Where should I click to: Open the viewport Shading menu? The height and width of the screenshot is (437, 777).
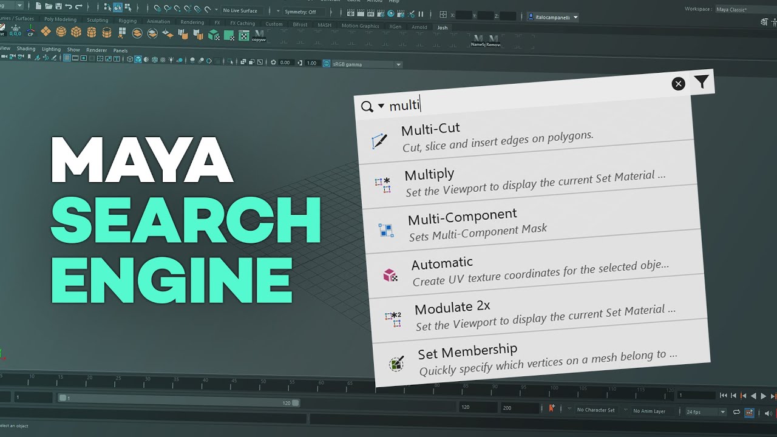[x=26, y=49]
